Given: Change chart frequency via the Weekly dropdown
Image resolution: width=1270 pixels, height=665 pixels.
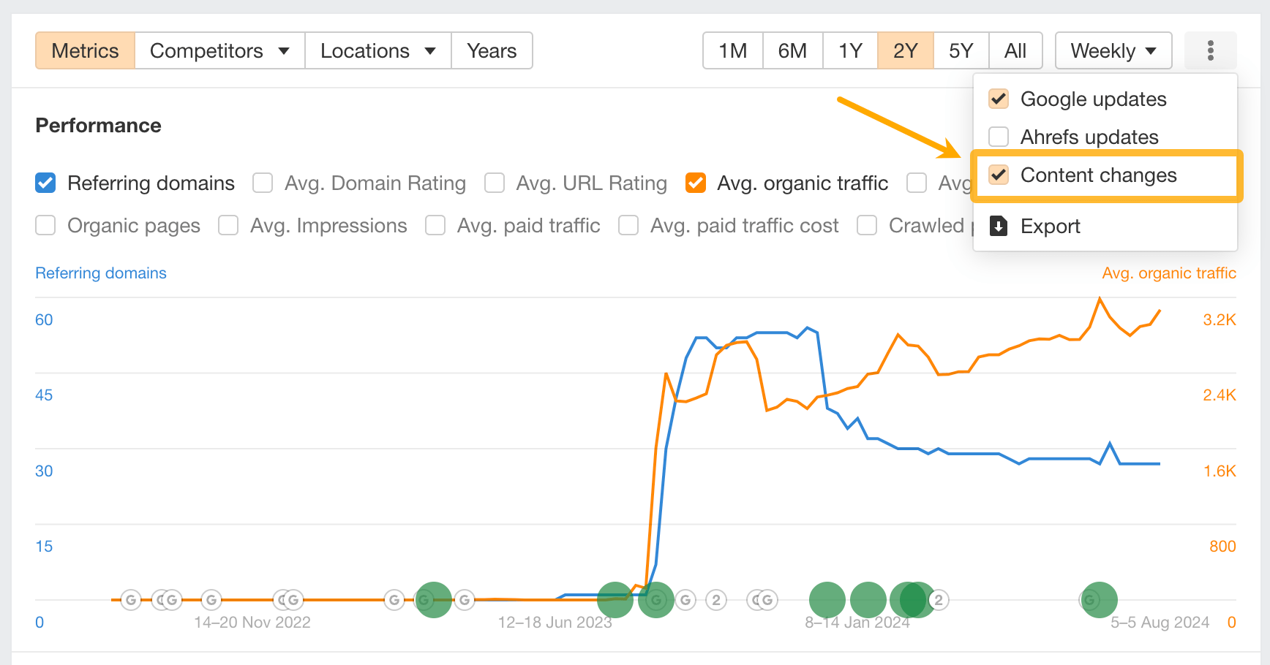Looking at the screenshot, I should (x=1113, y=50).
